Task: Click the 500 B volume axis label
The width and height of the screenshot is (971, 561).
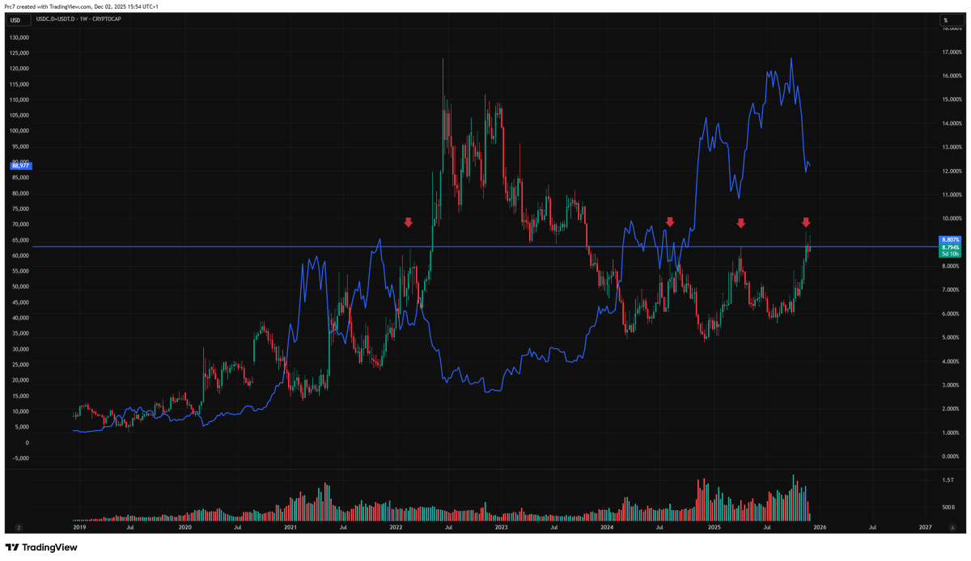Action: pyautogui.click(x=949, y=508)
